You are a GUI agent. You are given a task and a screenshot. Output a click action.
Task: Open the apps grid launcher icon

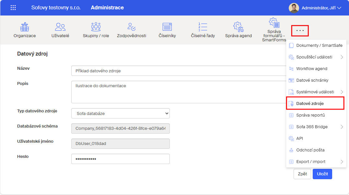[13, 8]
